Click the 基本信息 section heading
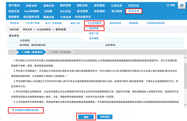This screenshot has width=187, height=121. (14, 36)
